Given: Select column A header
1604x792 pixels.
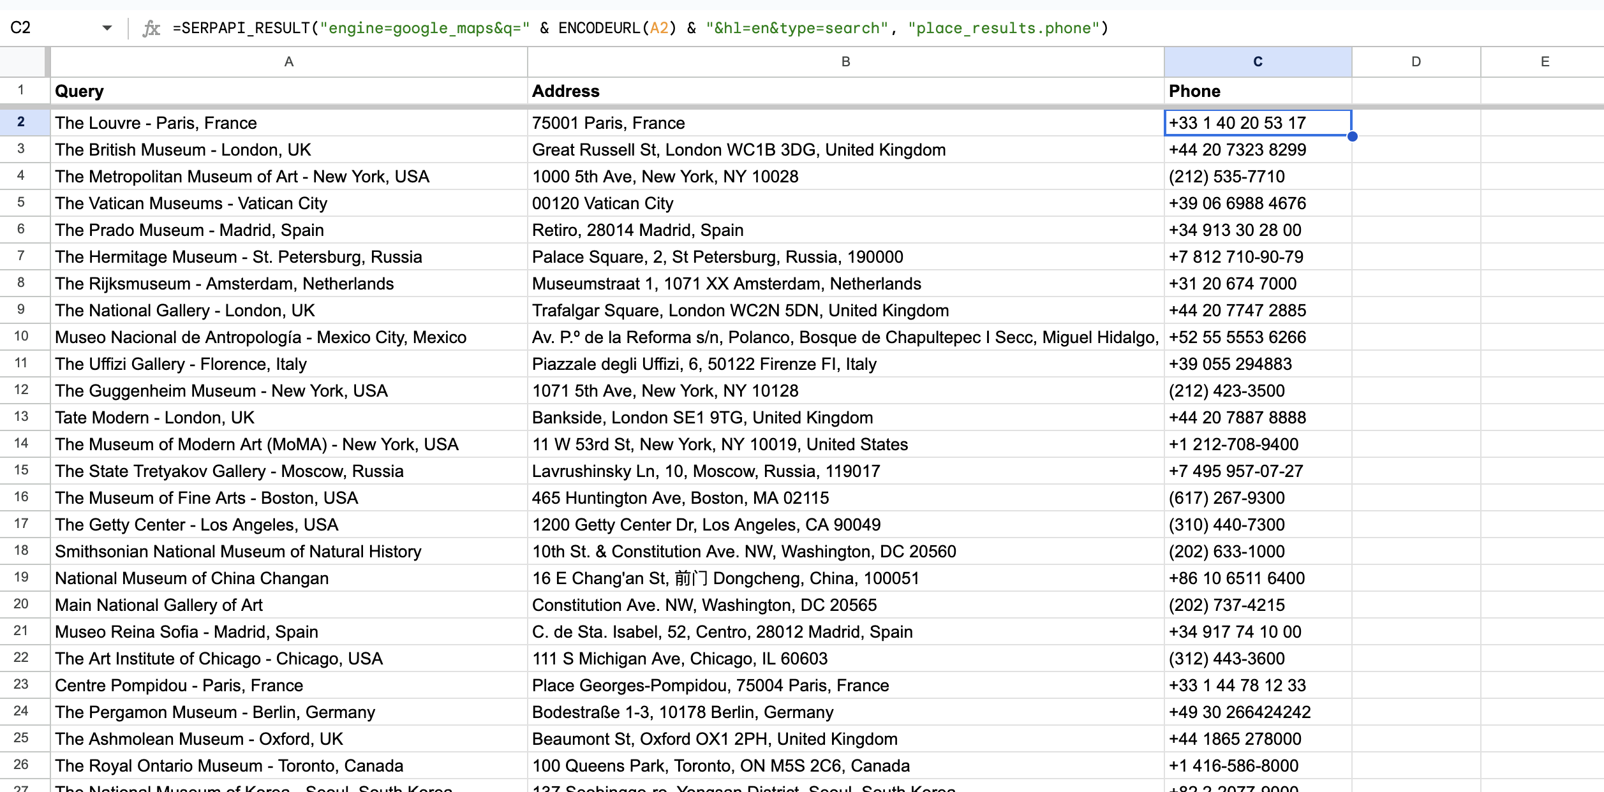Looking at the screenshot, I should point(288,62).
